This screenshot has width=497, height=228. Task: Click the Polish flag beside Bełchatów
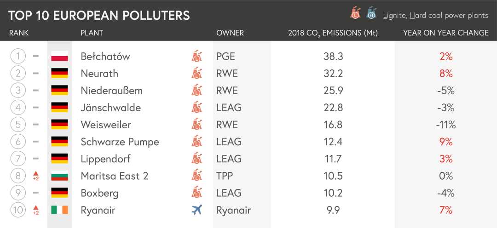tap(59, 57)
